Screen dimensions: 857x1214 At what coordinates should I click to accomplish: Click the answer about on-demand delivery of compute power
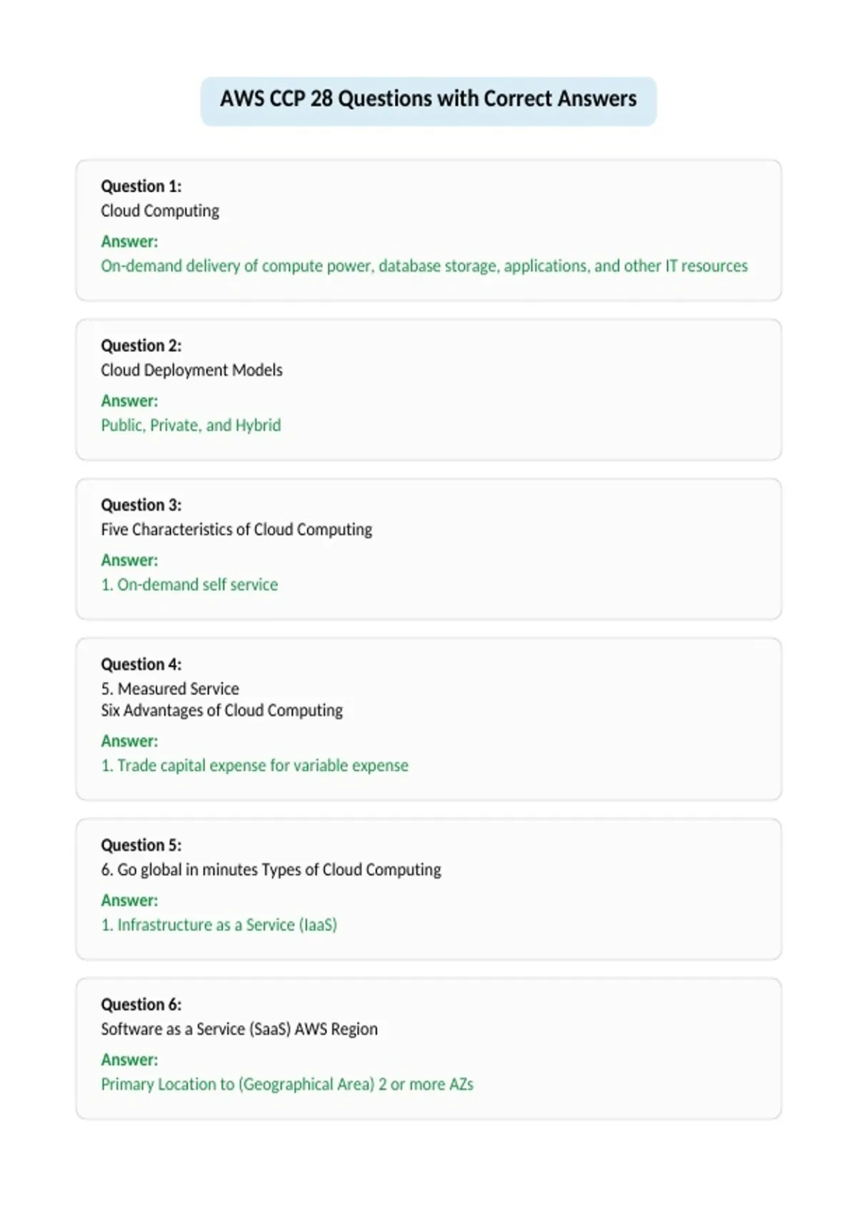[x=424, y=266]
